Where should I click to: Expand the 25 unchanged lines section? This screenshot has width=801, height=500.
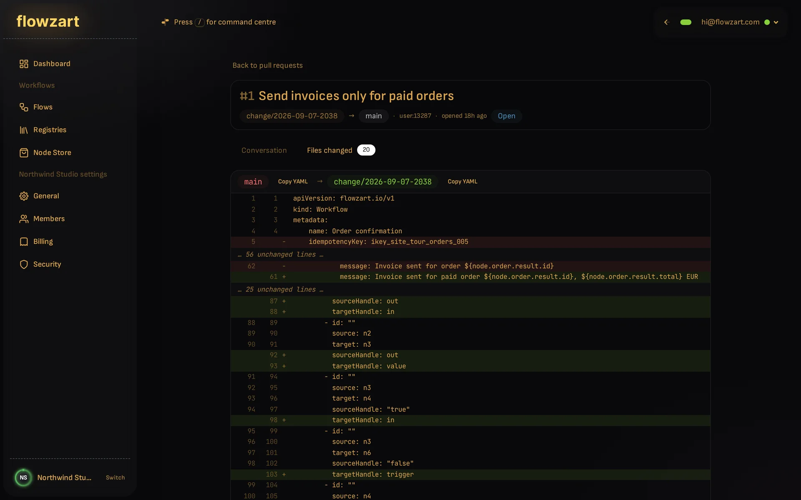click(x=471, y=290)
